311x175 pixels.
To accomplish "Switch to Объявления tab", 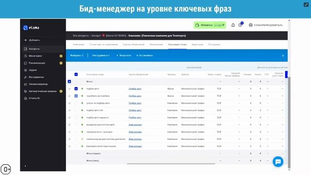I will [x=156, y=45].
